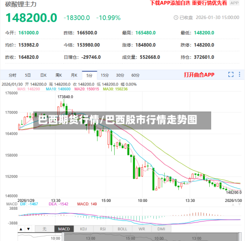Click the 最高 165480.0 value
The image size is (245, 241).
[146, 33]
